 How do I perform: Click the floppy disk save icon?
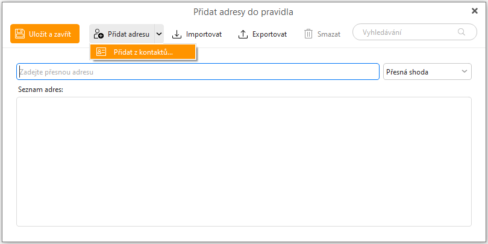click(19, 34)
